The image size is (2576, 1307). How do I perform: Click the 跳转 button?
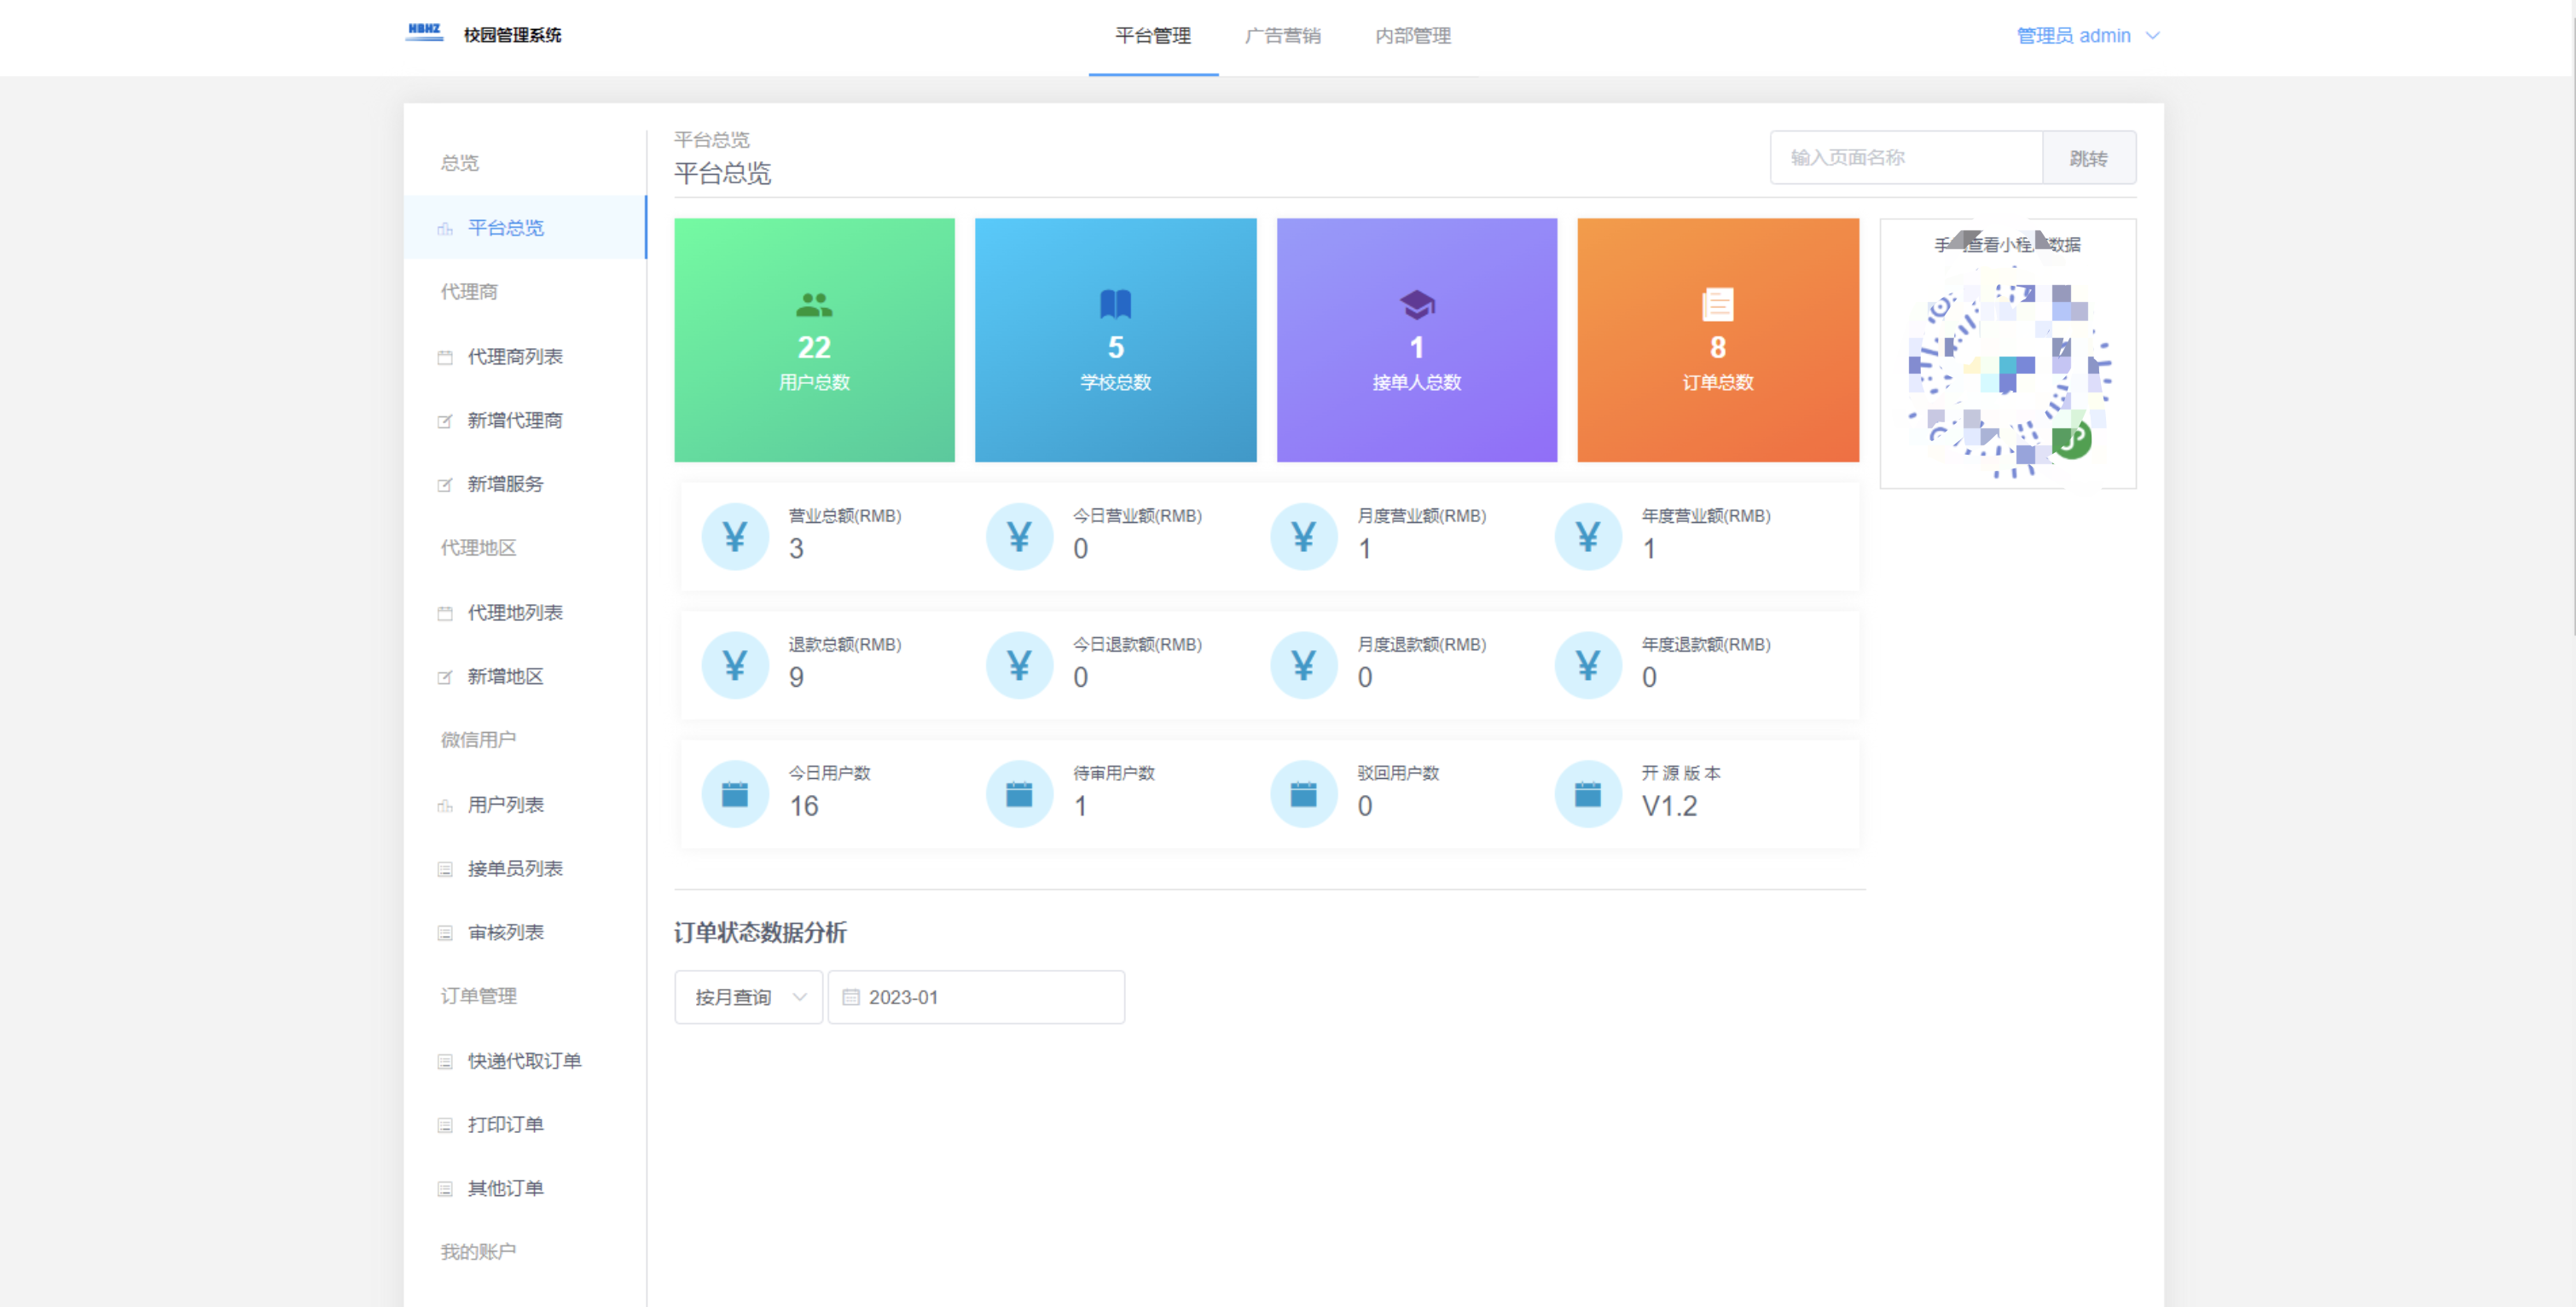2089,158
